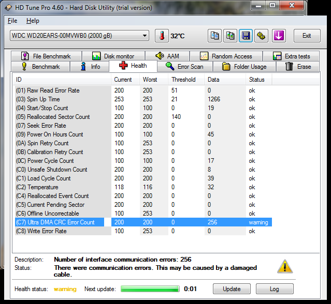331x304 pixels.
Task: Click the warning status in C7 row
Action: [x=258, y=222]
